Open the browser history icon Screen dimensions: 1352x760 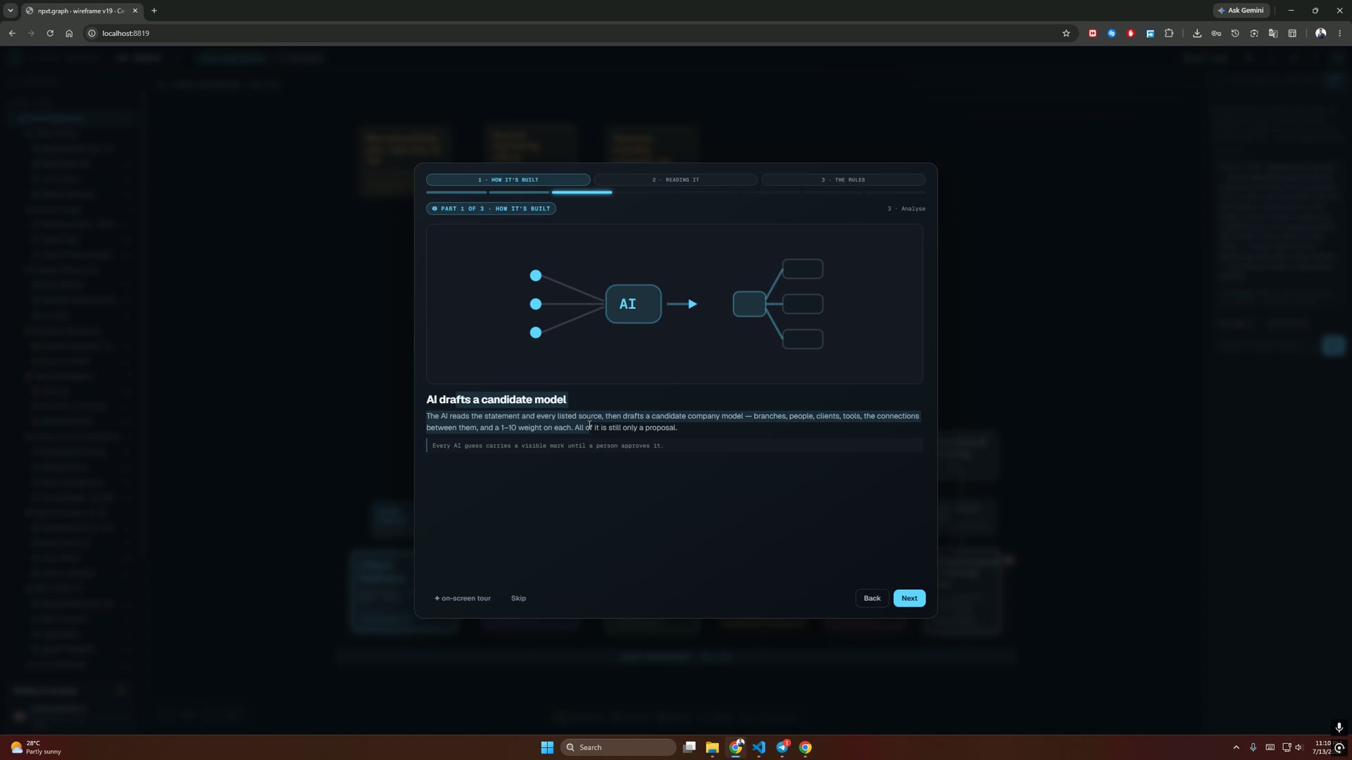pos(1235,33)
